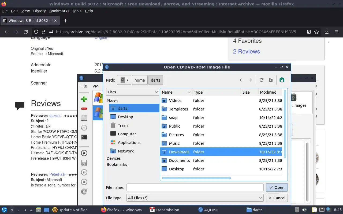Viewport: 343px width, 214px height.
Task: Click the Cancel button
Action: (277, 198)
